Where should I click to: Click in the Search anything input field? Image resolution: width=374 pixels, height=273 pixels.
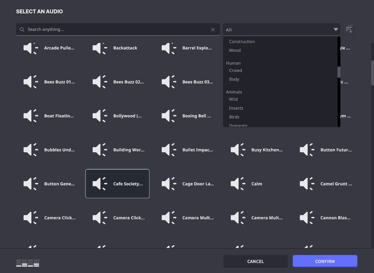[116, 30]
